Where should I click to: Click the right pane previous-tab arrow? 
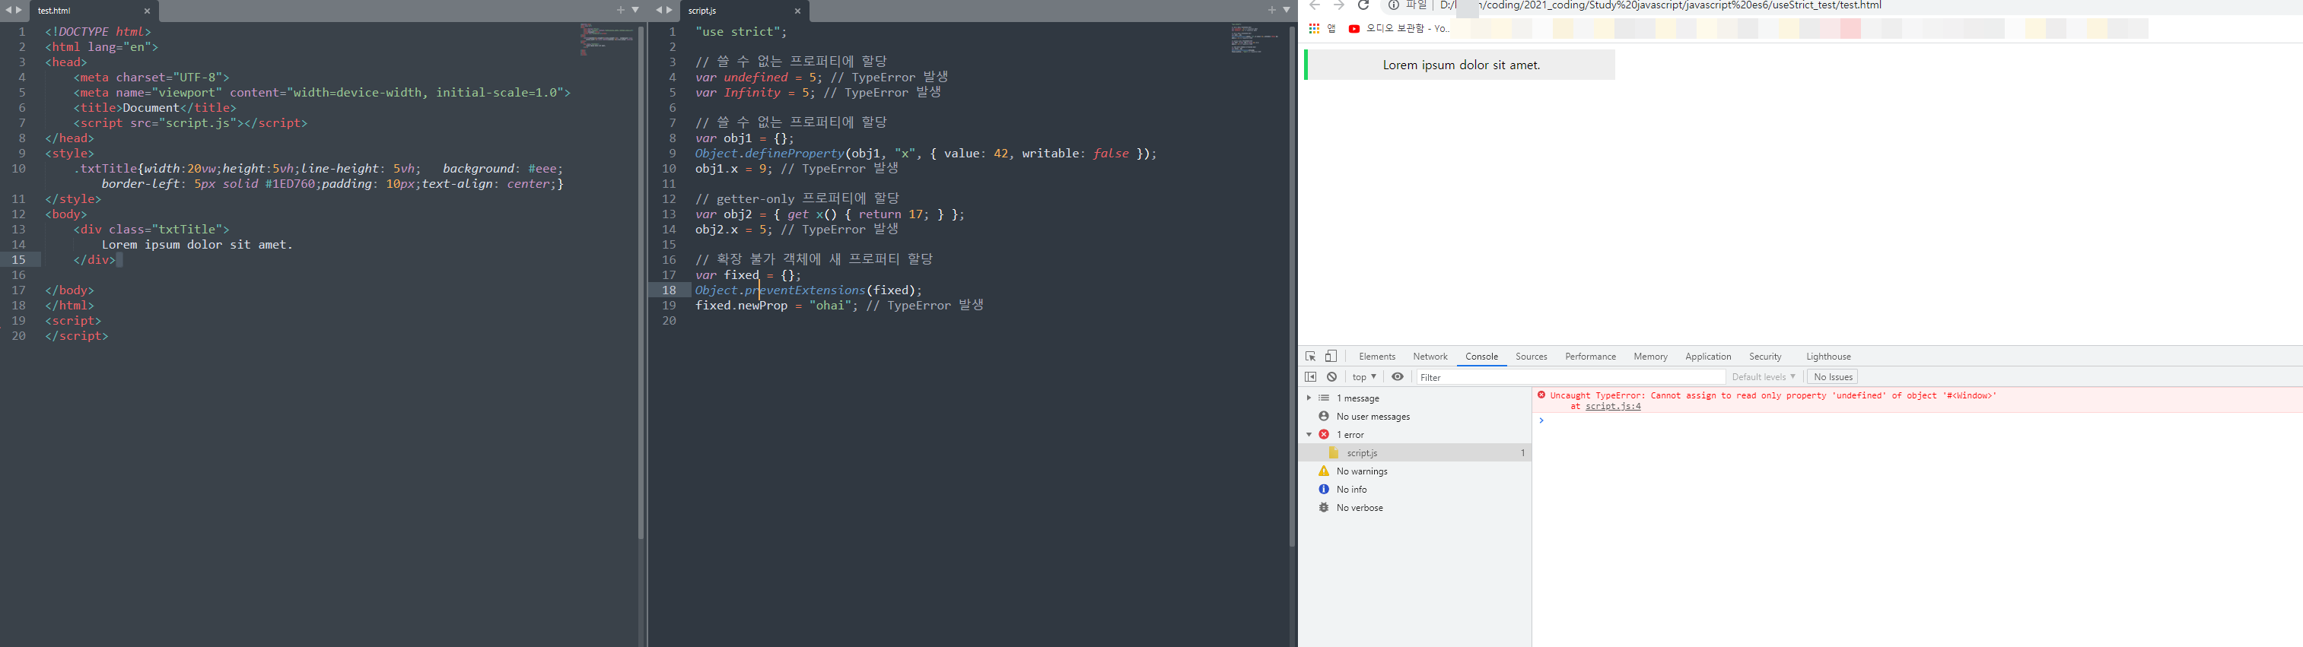659,10
